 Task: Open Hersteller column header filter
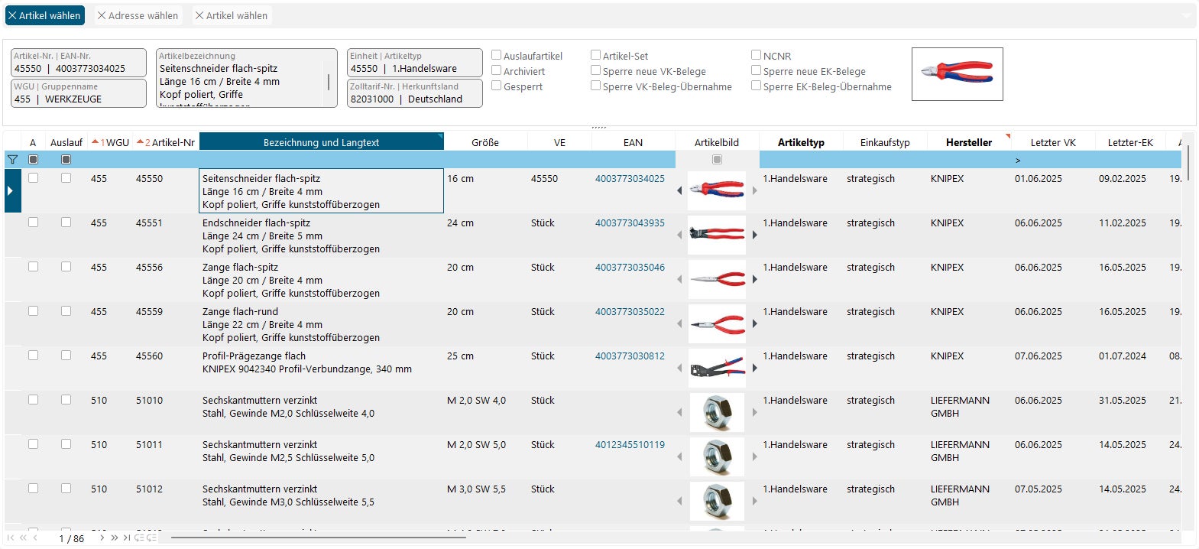point(1007,137)
